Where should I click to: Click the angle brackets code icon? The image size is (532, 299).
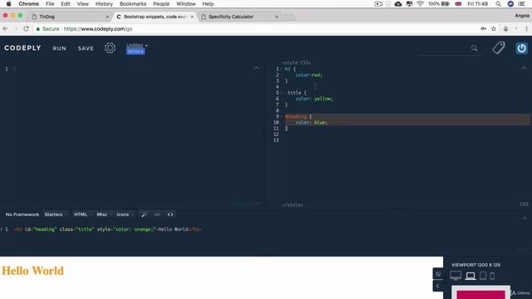click(x=170, y=214)
